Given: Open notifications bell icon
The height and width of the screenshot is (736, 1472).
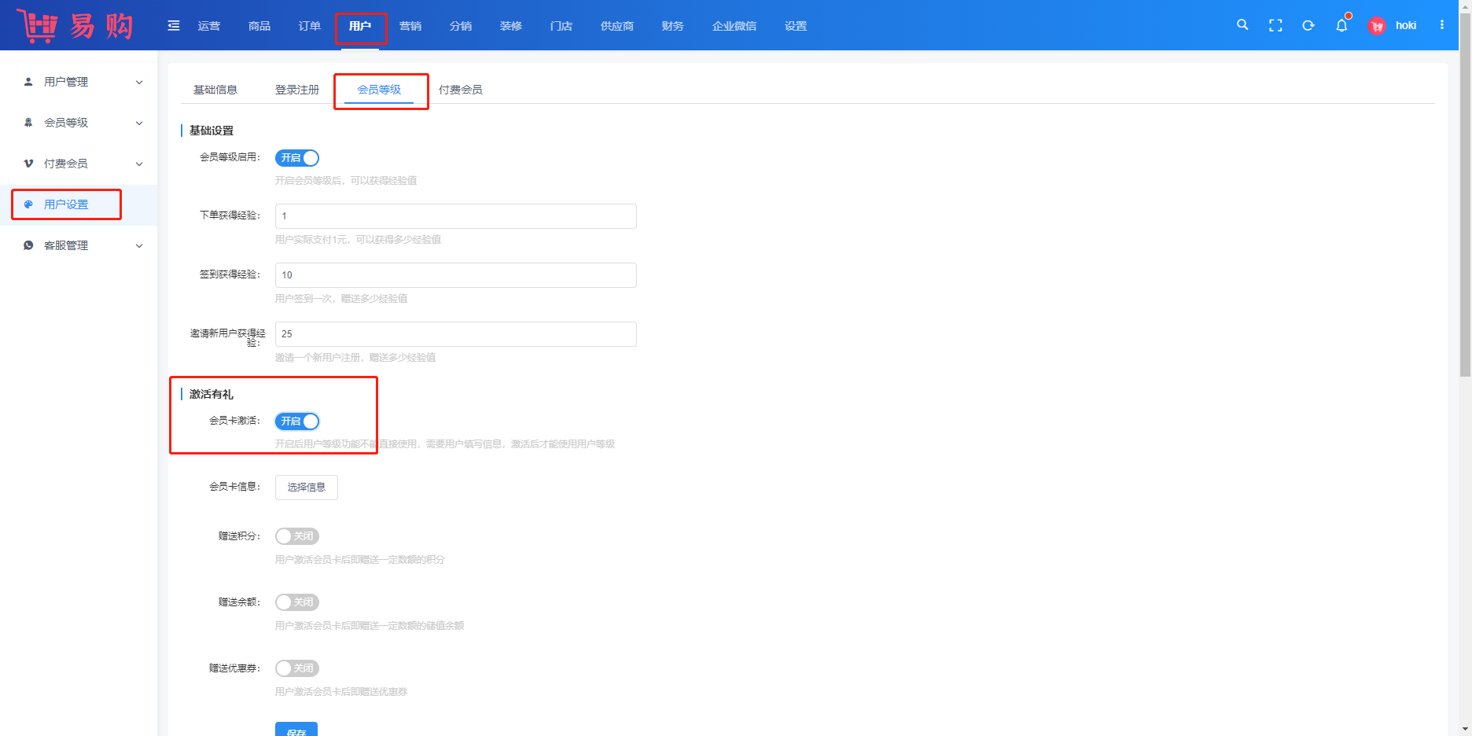Looking at the screenshot, I should [1341, 26].
